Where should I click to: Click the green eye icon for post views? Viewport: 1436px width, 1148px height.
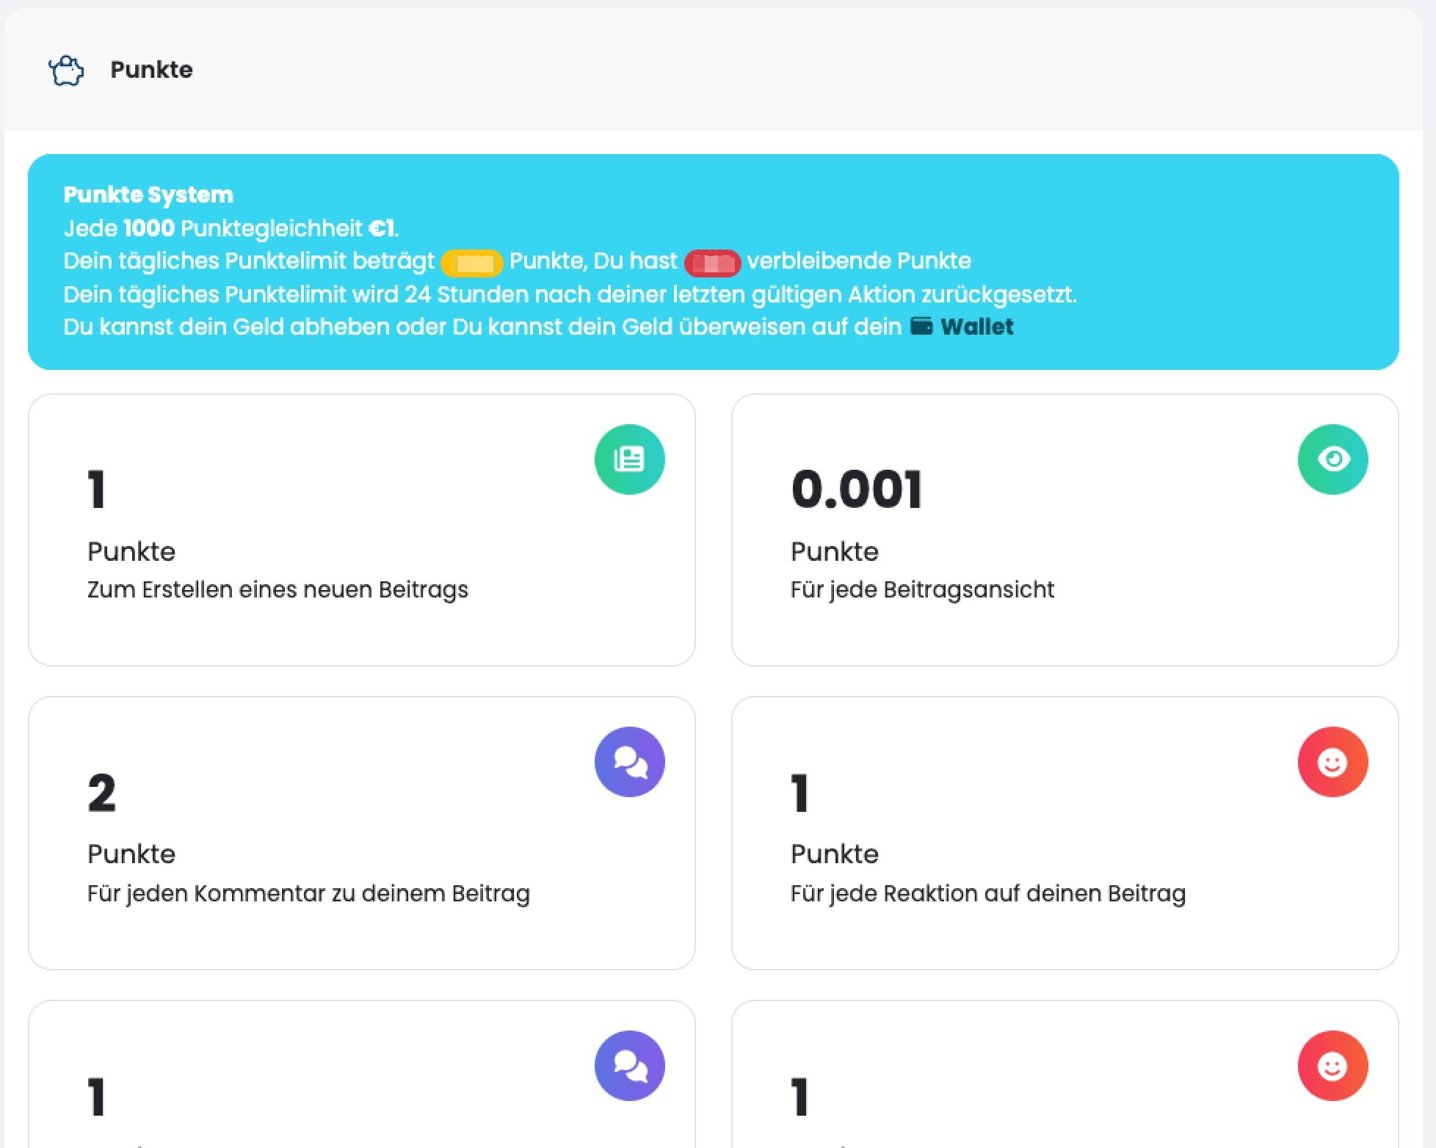click(x=1332, y=459)
